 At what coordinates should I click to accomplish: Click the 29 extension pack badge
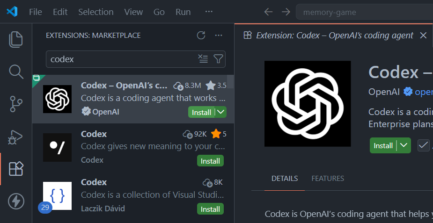click(45, 207)
